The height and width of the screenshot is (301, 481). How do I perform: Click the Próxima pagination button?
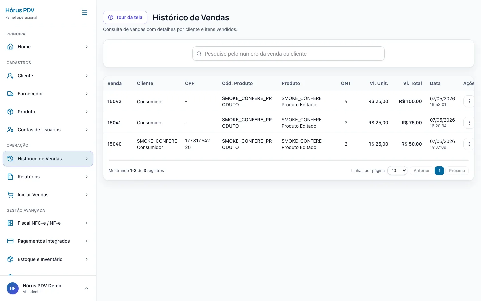[457, 171]
